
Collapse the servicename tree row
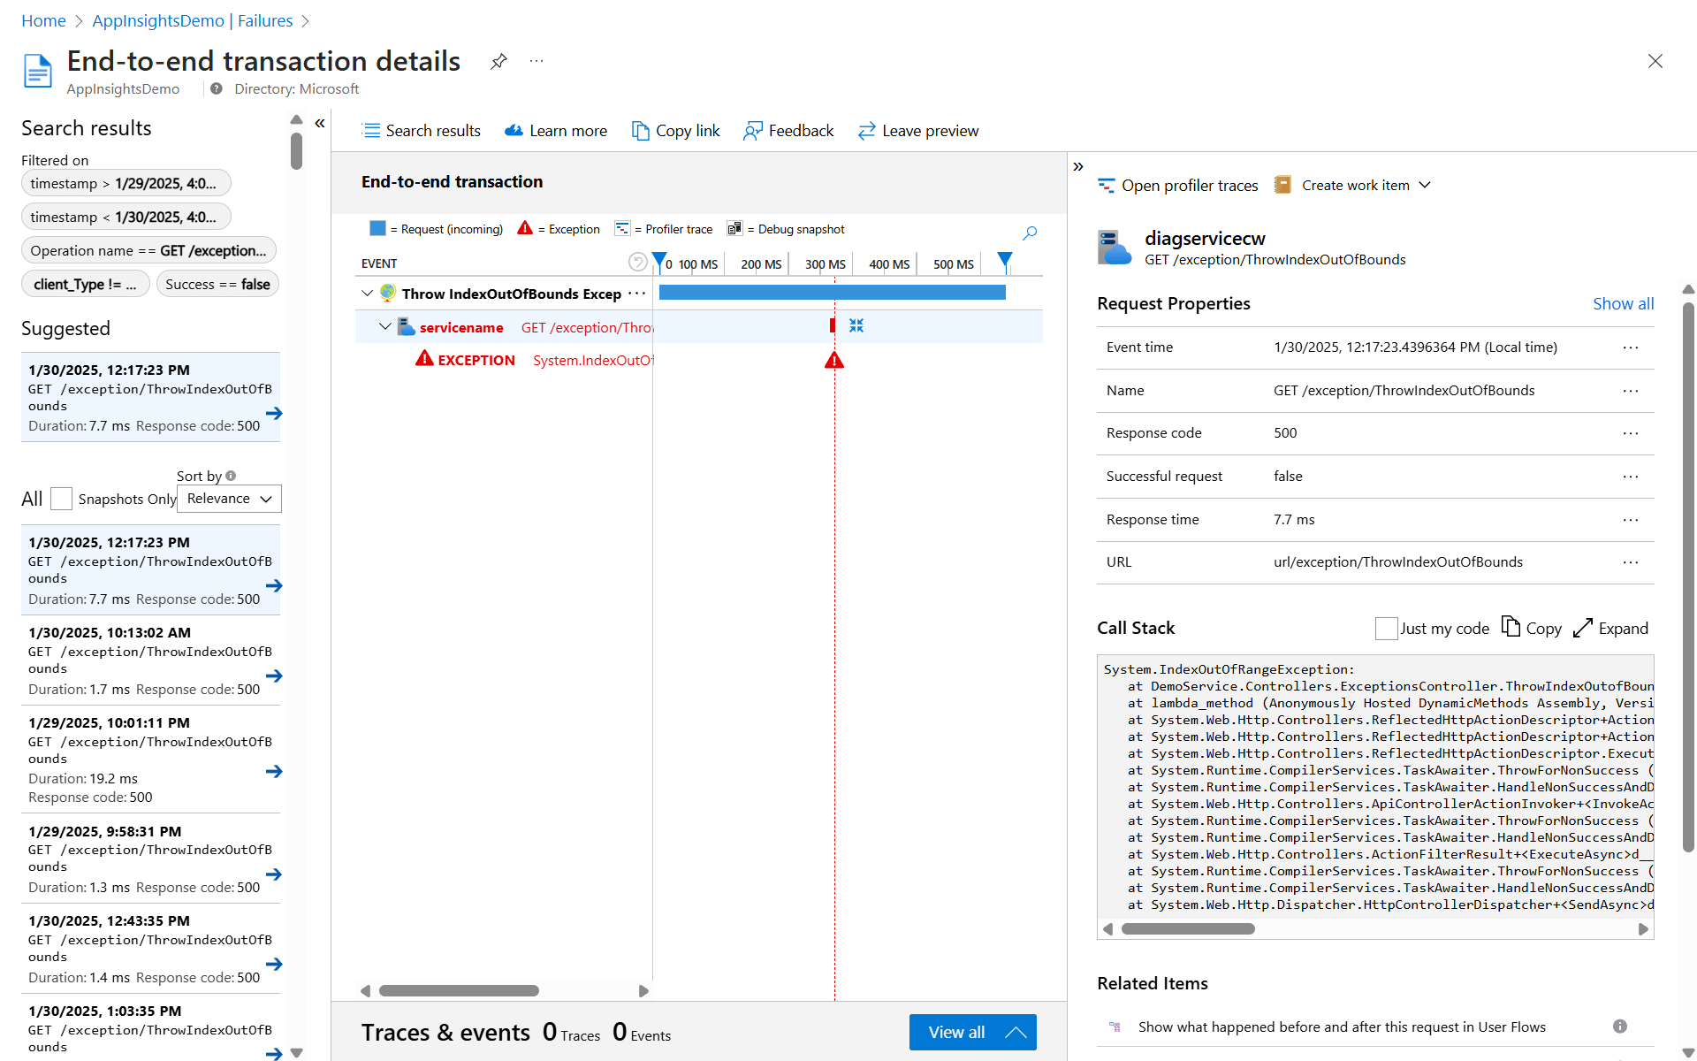[384, 326]
